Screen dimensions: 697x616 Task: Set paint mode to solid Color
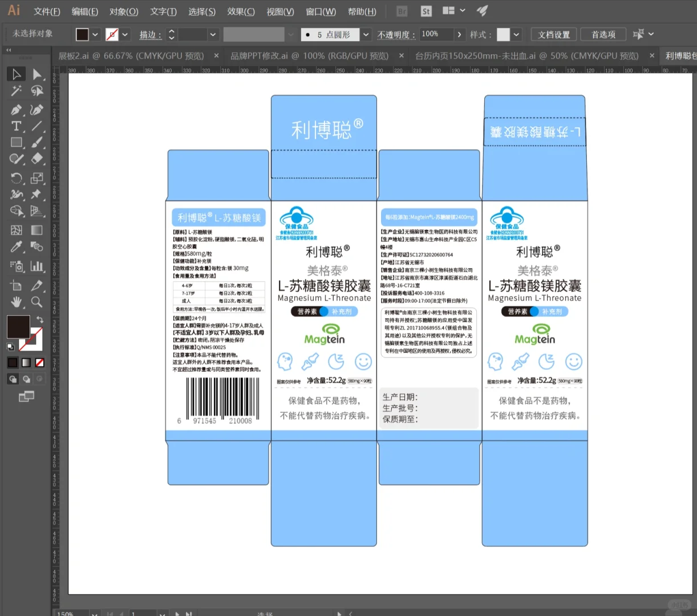coord(13,362)
